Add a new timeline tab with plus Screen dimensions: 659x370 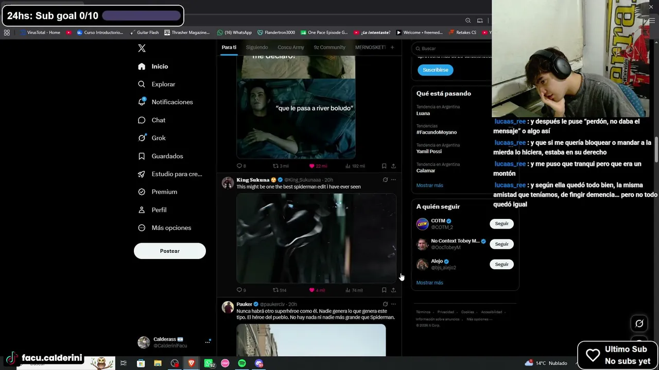[392, 47]
